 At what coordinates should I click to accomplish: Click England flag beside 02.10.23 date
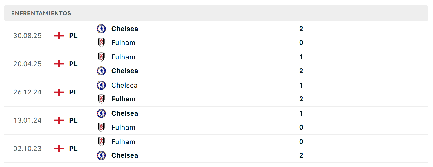pyautogui.click(x=59, y=149)
